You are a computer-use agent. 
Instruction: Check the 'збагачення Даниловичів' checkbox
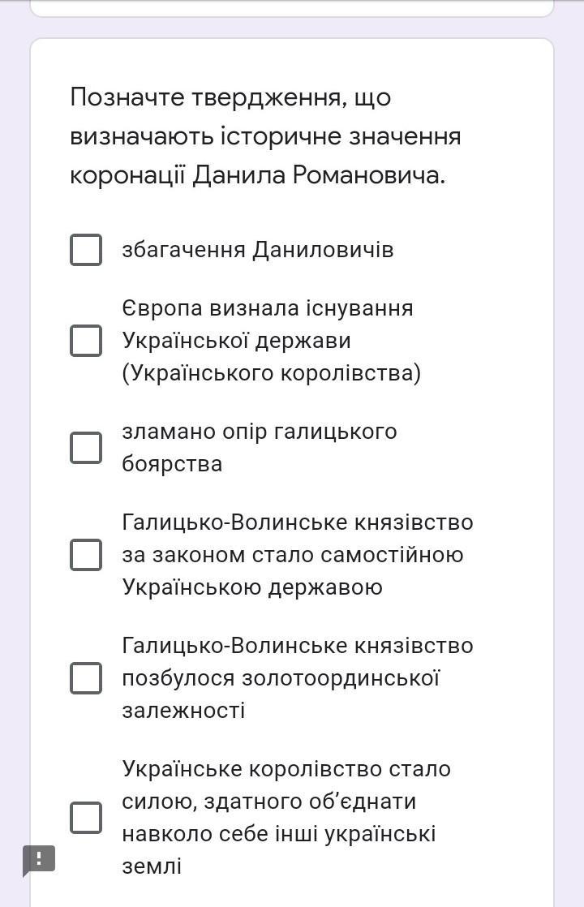click(x=86, y=249)
